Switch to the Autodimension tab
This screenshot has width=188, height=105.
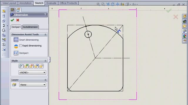[30, 27]
